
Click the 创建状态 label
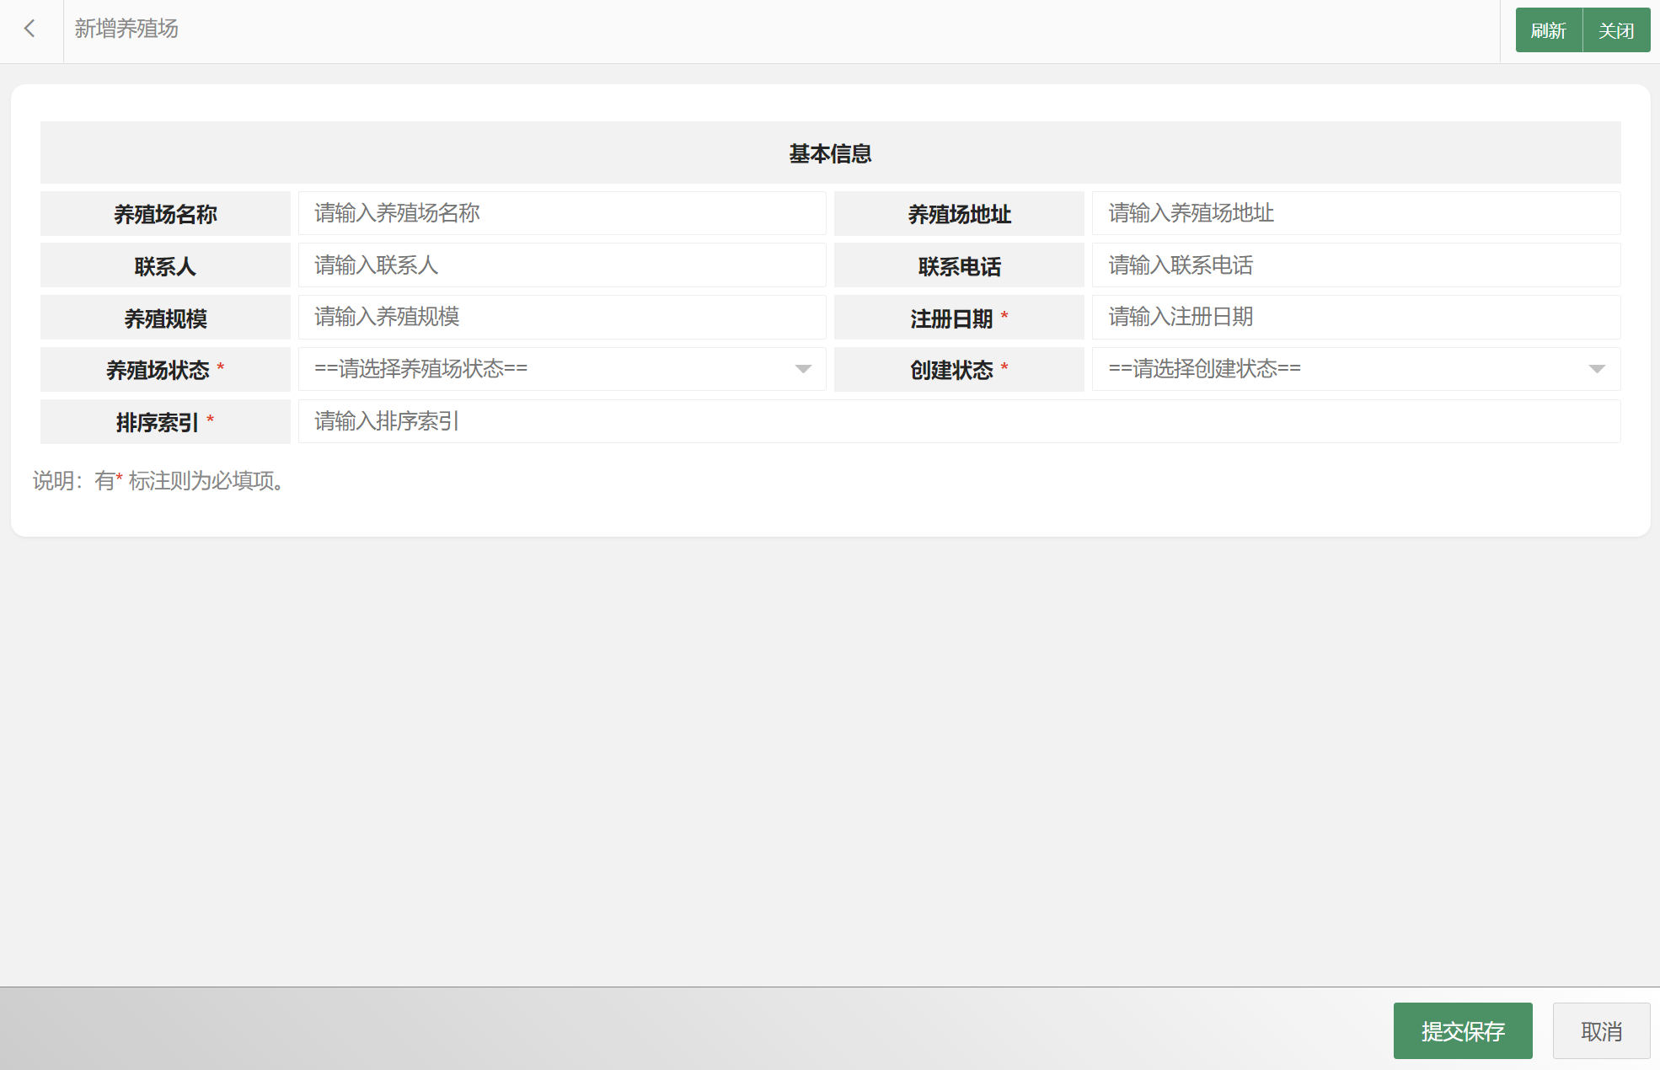point(959,370)
